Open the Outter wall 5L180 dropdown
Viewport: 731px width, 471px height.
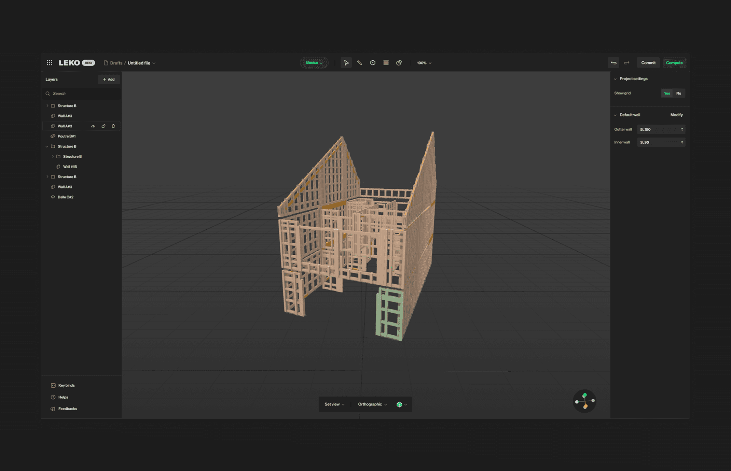pyautogui.click(x=661, y=129)
